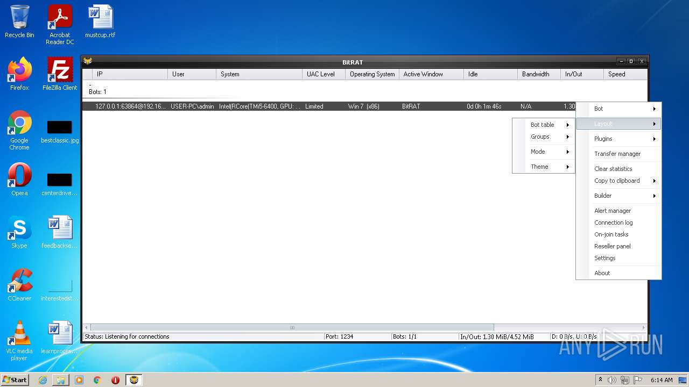
Task: Open the Recycle Bin desktop icon
Action: [x=19, y=21]
